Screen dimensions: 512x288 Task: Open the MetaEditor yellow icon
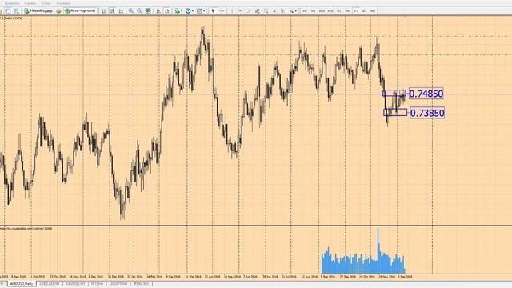[58, 11]
